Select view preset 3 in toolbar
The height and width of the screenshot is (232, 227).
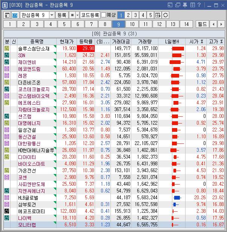(136, 15)
